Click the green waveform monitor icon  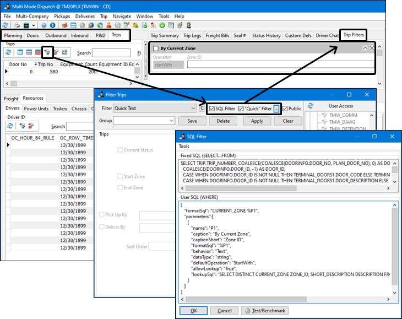[x=26, y=25]
